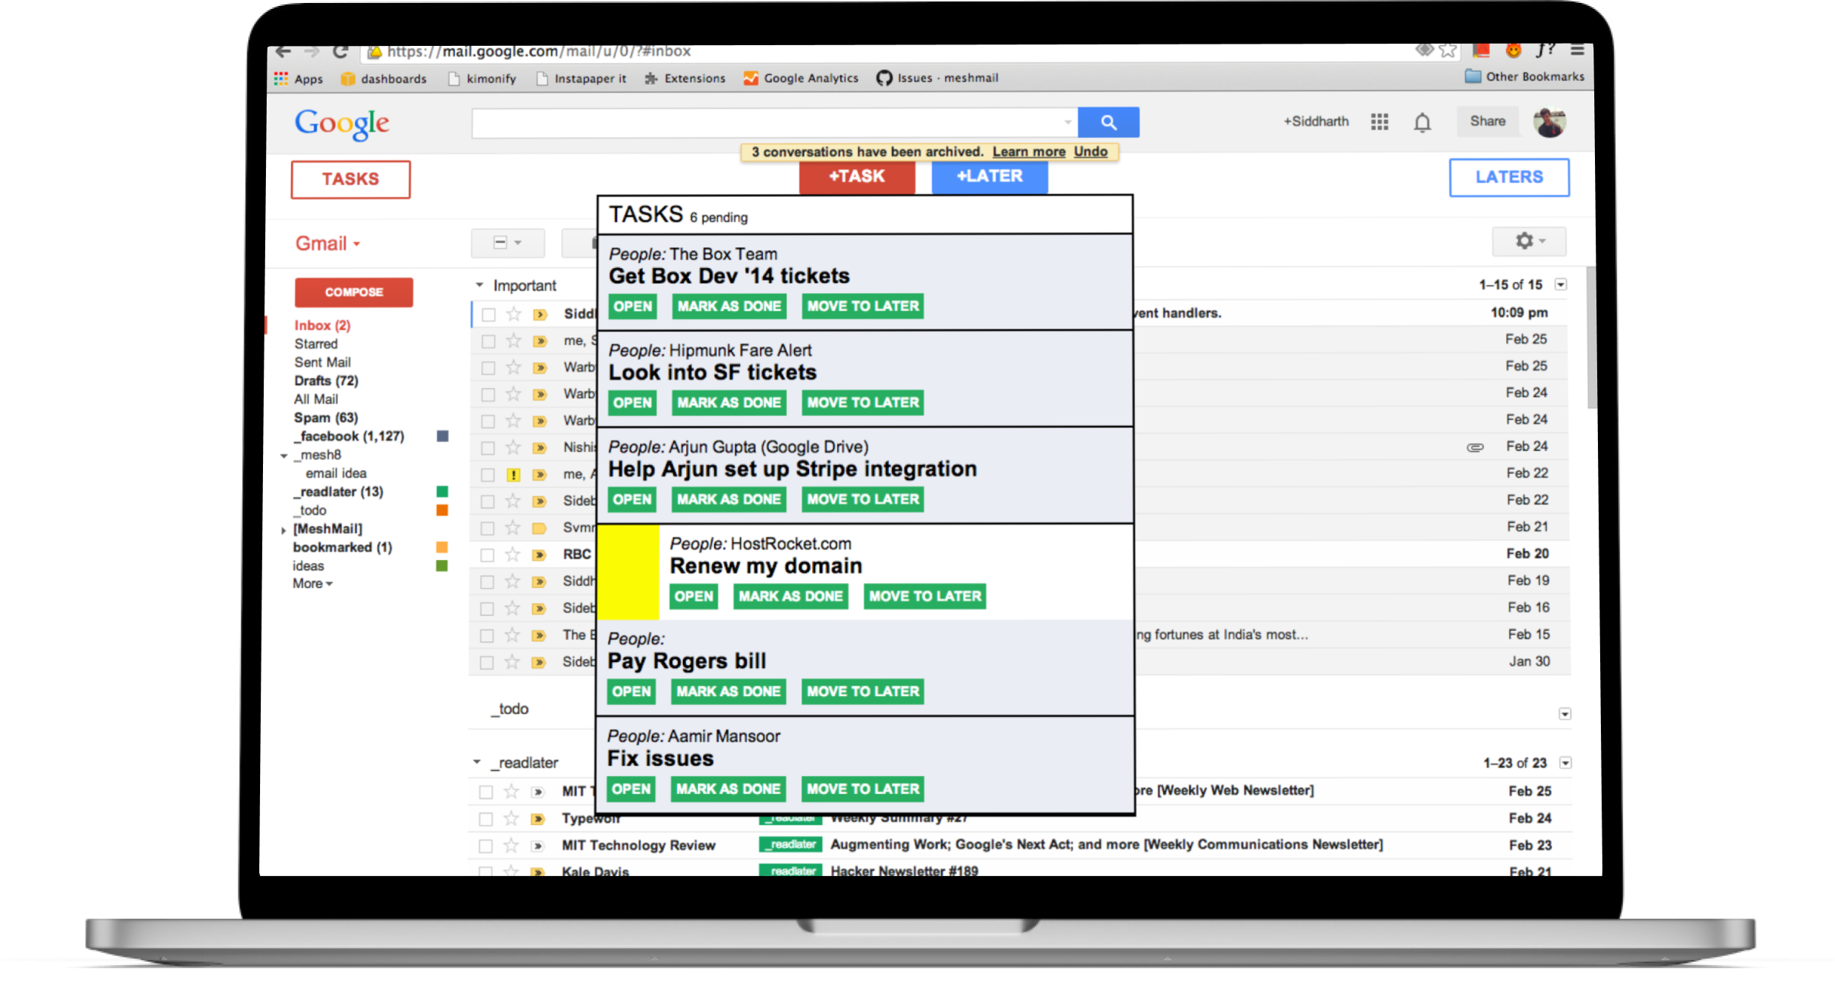Click the blue _facebook label color square
The image size is (1835, 982).
(x=442, y=436)
